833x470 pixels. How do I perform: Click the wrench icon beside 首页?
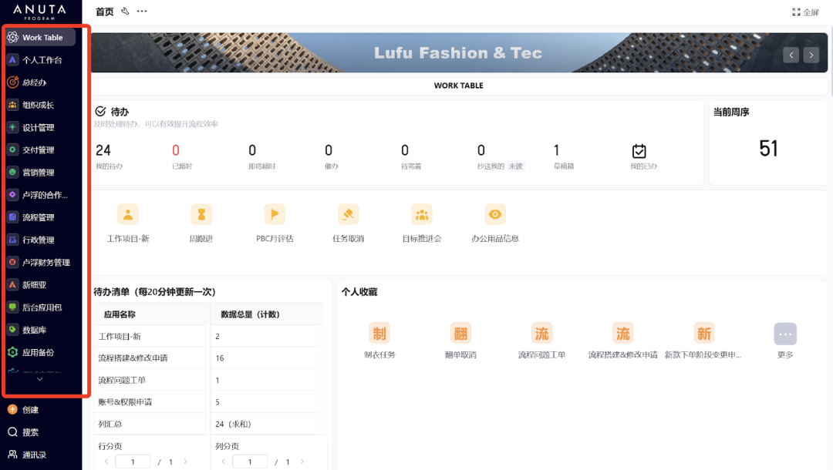click(x=126, y=11)
